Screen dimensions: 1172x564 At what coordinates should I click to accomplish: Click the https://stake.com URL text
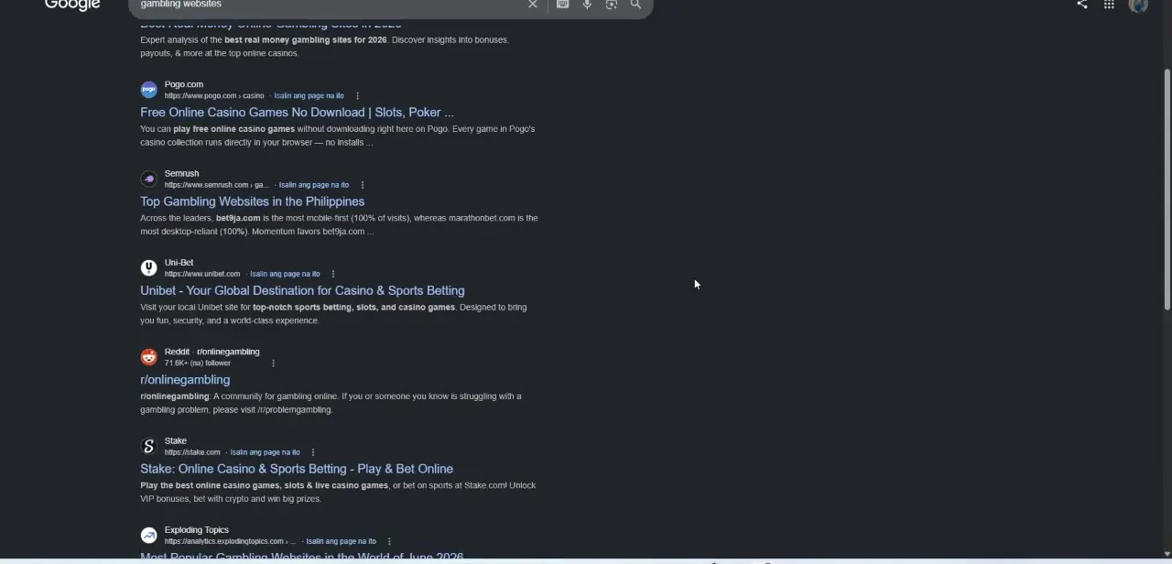[192, 452]
